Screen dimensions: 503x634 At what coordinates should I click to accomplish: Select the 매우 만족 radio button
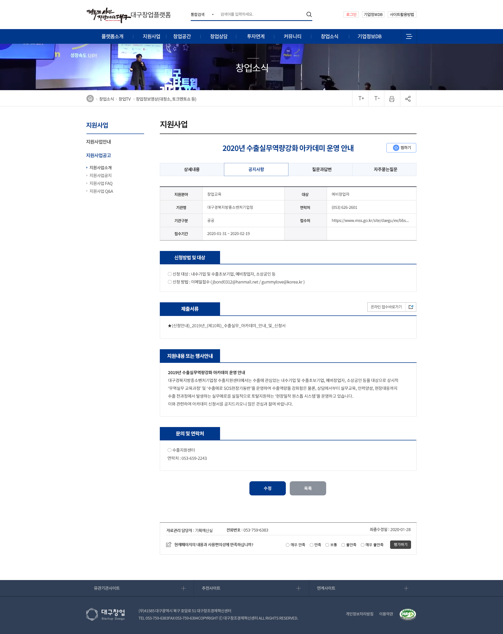(287, 545)
